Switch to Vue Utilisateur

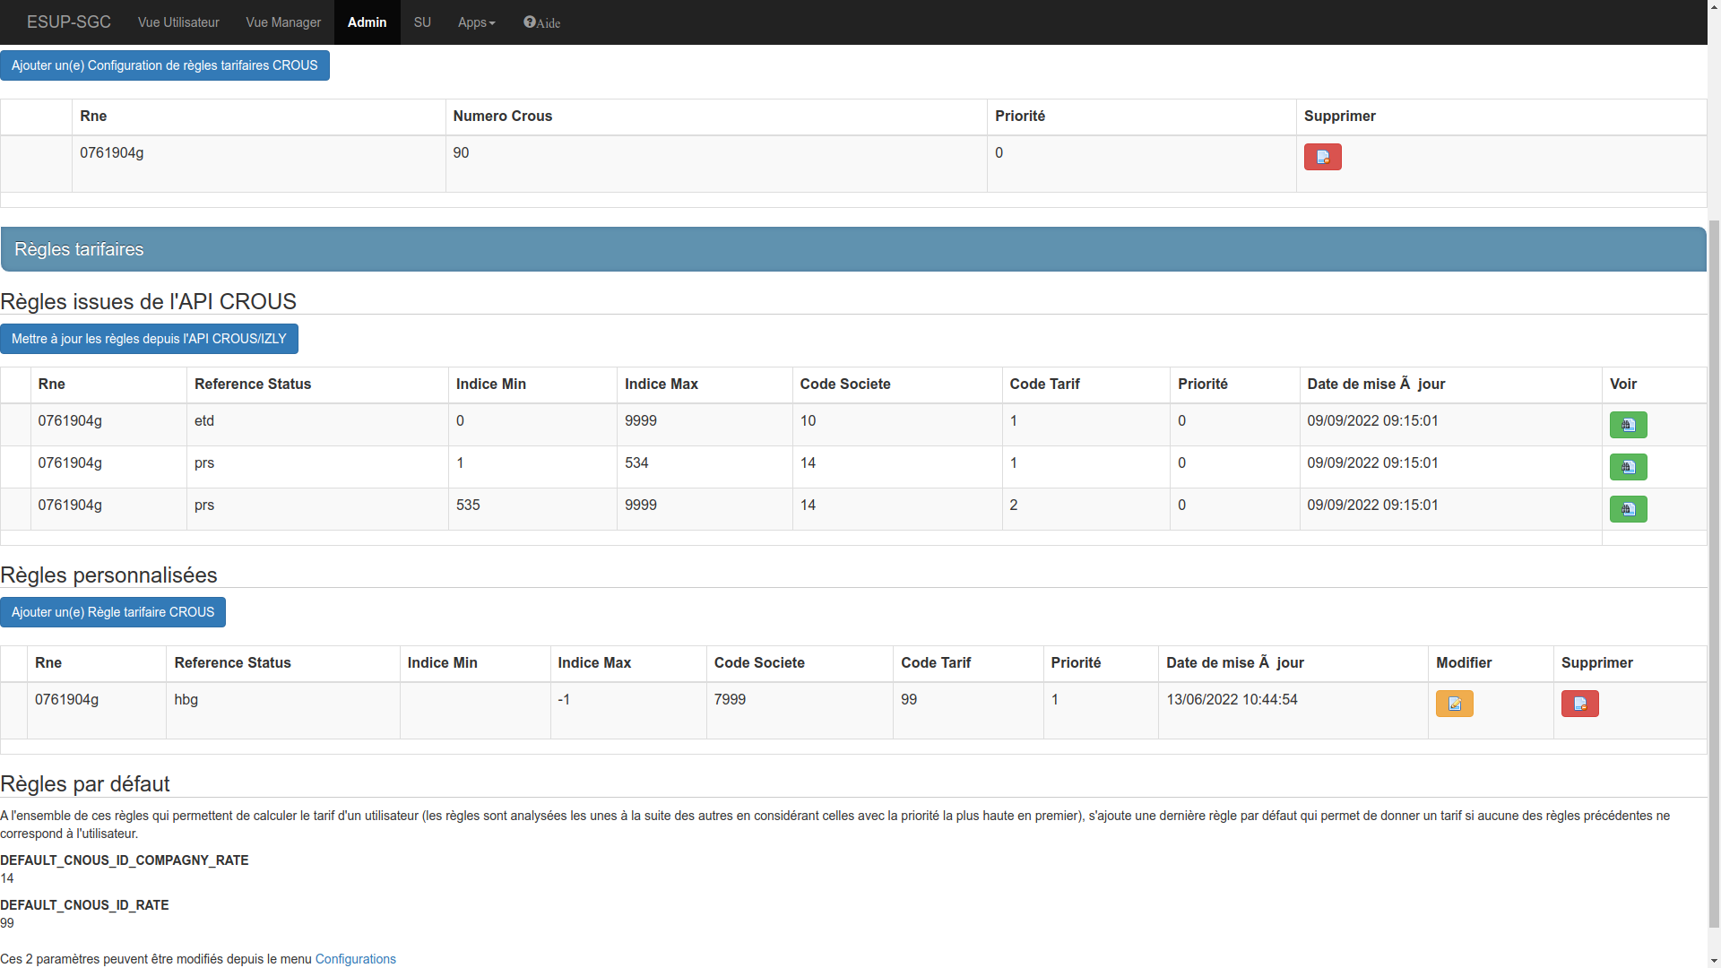tap(178, 22)
